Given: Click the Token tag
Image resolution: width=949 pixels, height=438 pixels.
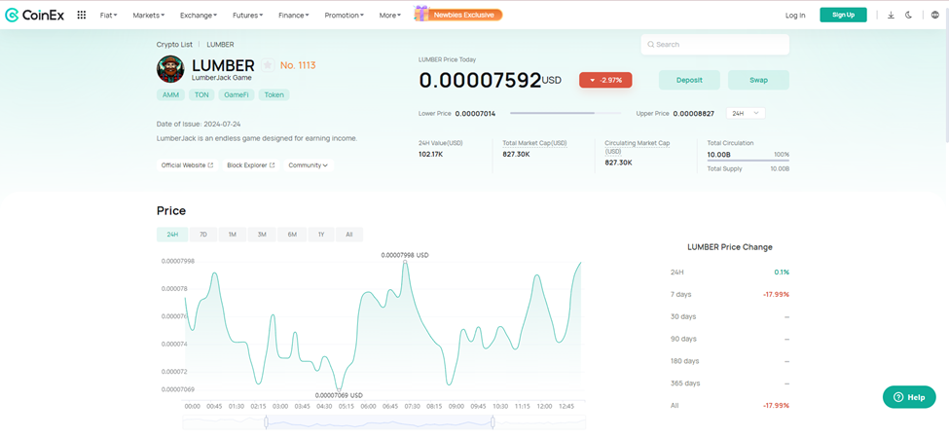Looking at the screenshot, I should [274, 95].
